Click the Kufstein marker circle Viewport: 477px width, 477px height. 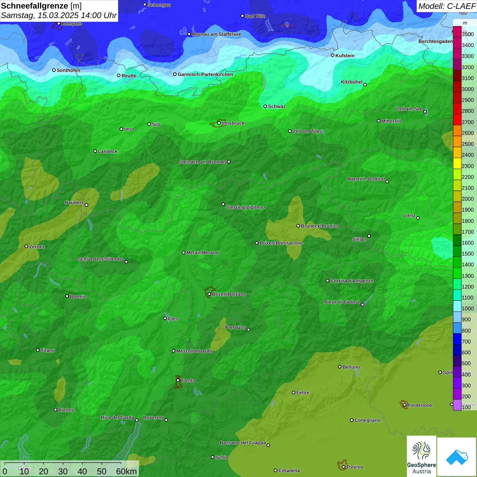333,55
